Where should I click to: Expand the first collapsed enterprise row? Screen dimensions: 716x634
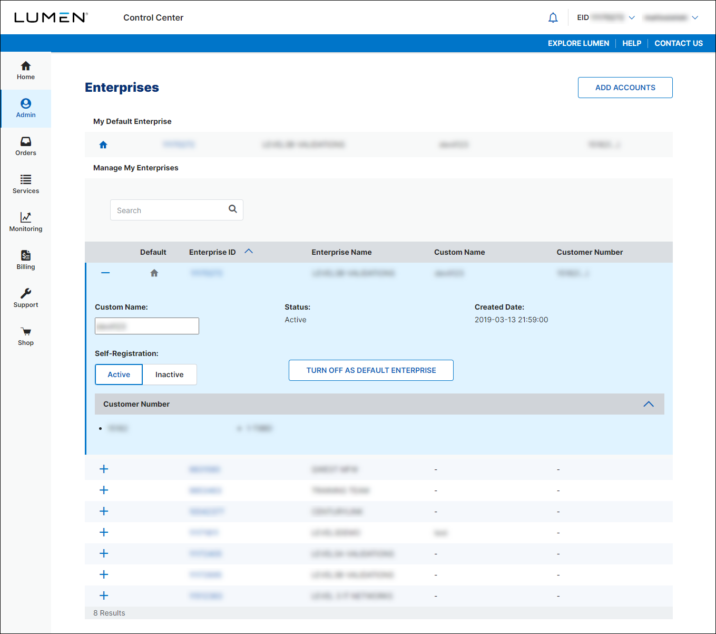coord(104,469)
